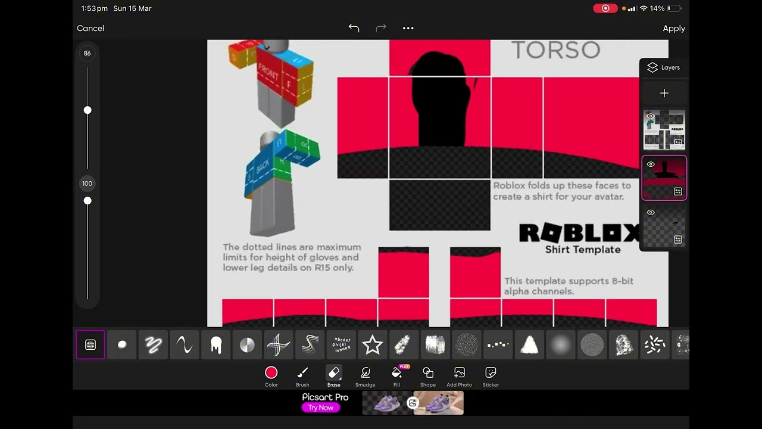
Task: Open the Shape tool
Action: click(x=428, y=377)
